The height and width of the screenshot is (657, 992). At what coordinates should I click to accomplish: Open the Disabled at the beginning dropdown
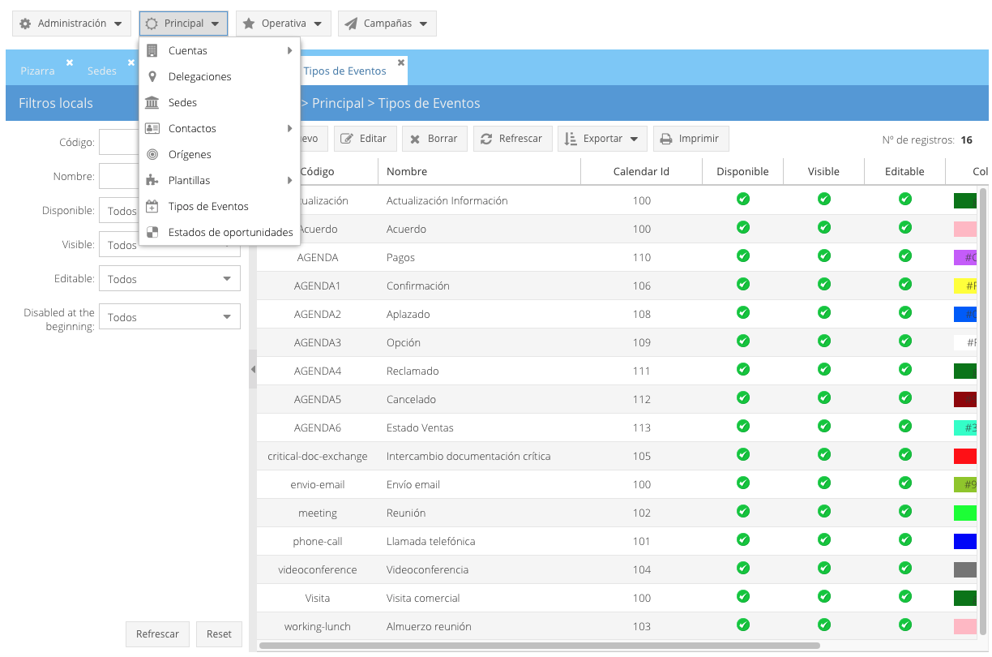coord(169,317)
